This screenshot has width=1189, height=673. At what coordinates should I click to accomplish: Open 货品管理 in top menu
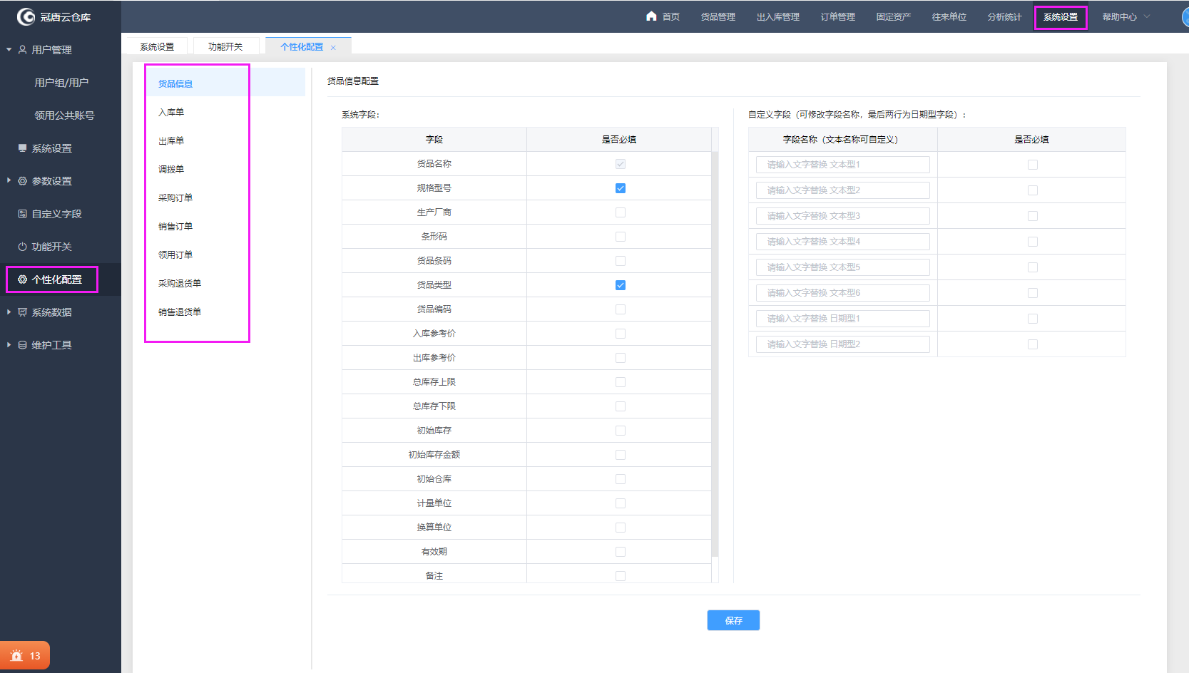point(718,16)
